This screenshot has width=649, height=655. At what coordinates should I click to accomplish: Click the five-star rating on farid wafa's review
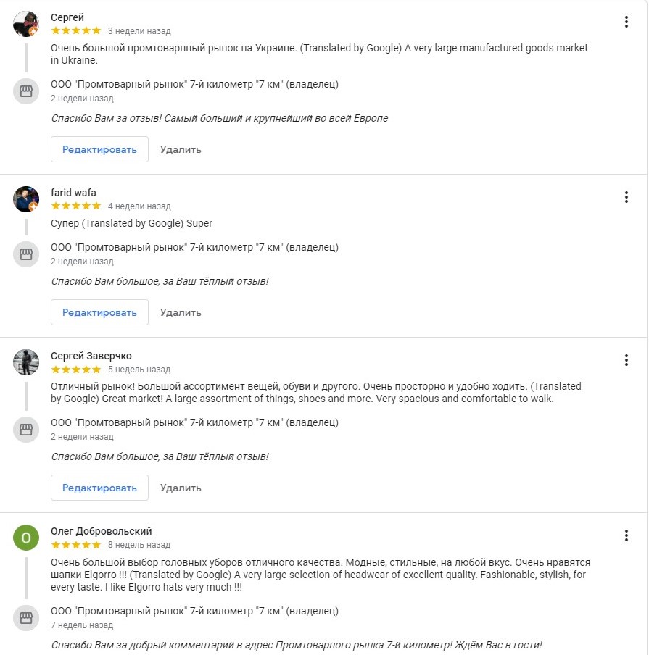pos(76,206)
